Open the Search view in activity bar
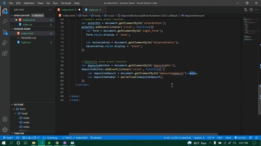The image size is (261, 146). click(5, 21)
